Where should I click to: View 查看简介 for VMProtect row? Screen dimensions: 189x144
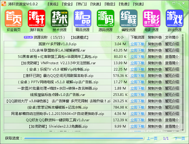pyautogui.click(x=172, y=63)
